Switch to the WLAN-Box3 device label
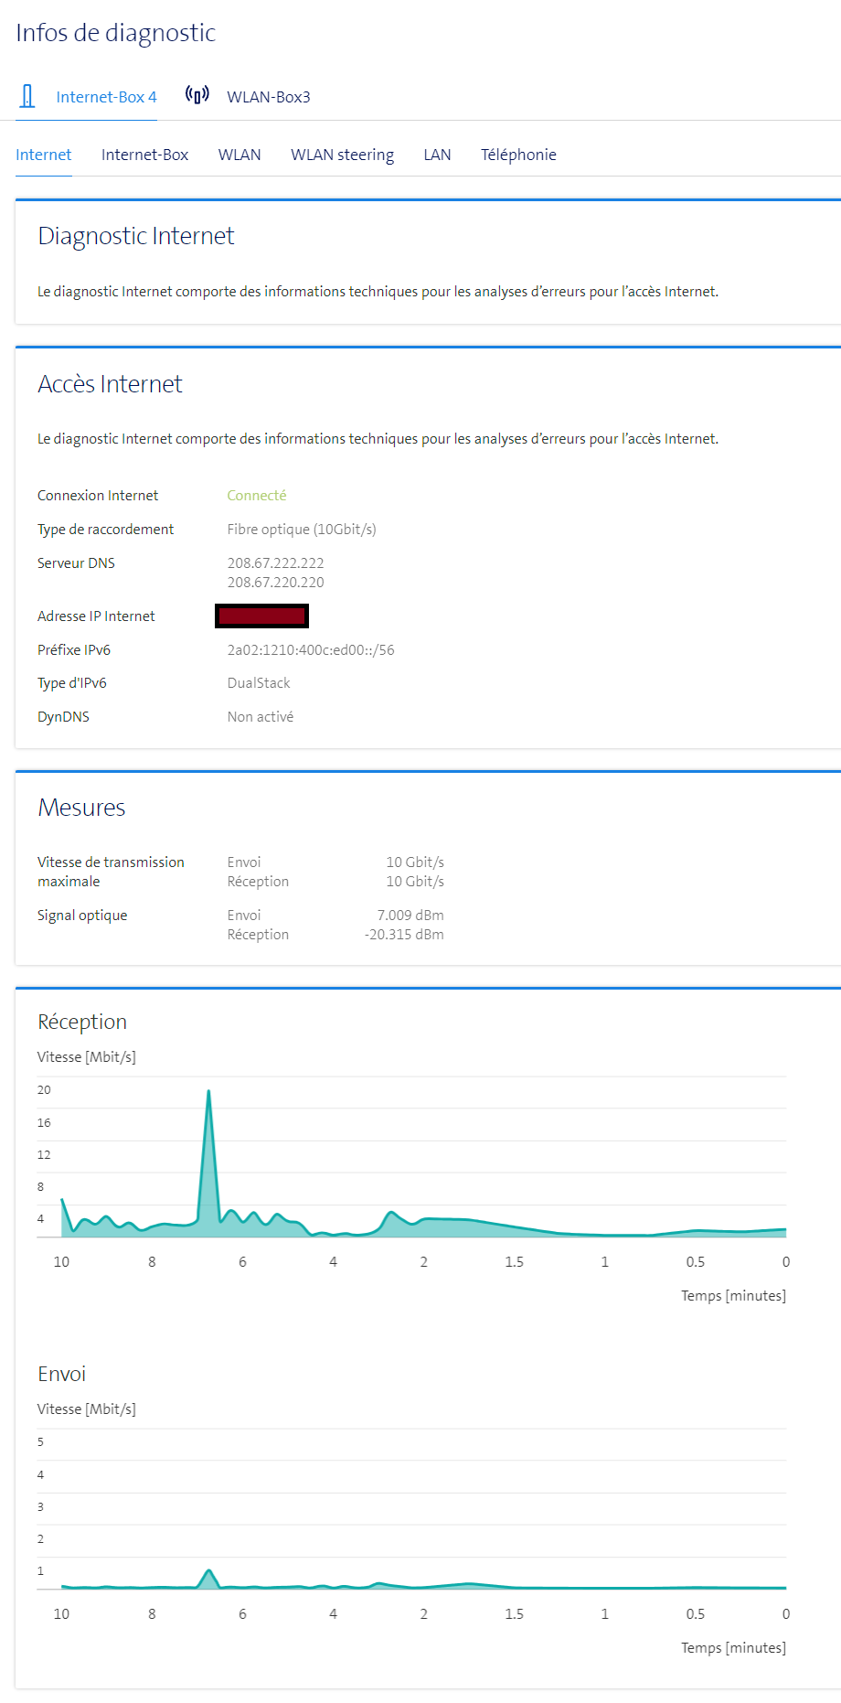Screen dimensions: 841x1703 click(x=268, y=97)
